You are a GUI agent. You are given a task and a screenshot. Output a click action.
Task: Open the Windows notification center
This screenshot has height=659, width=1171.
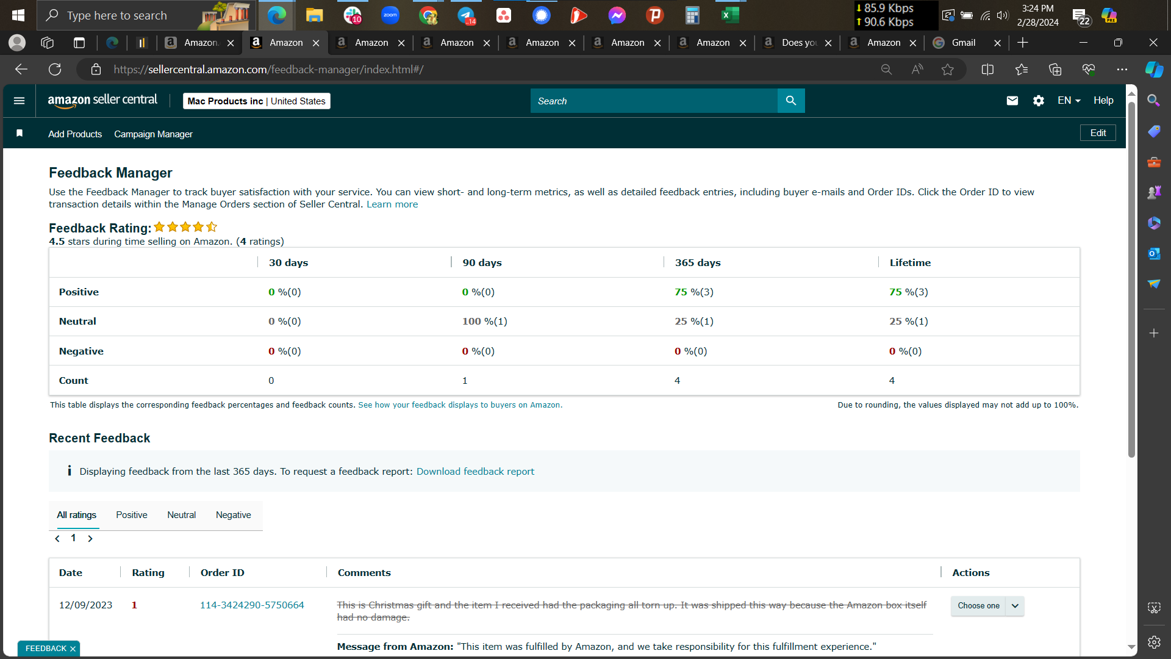pos(1081,16)
